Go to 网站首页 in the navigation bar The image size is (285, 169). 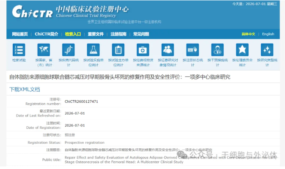click(20, 34)
